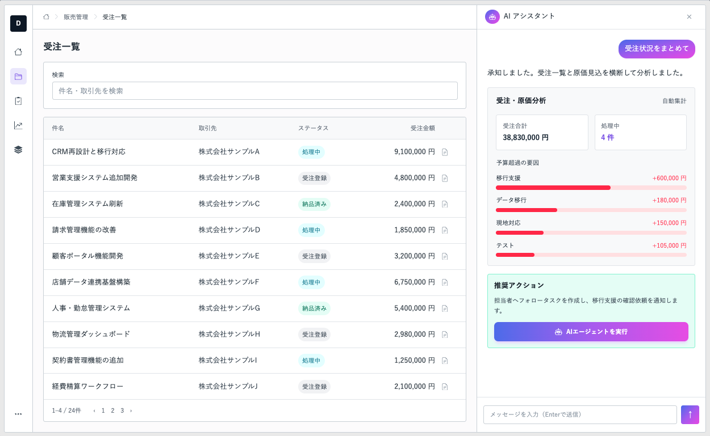Click the 自動集計 label in analysis card
Image resolution: width=710 pixels, height=436 pixels.
pyautogui.click(x=674, y=101)
